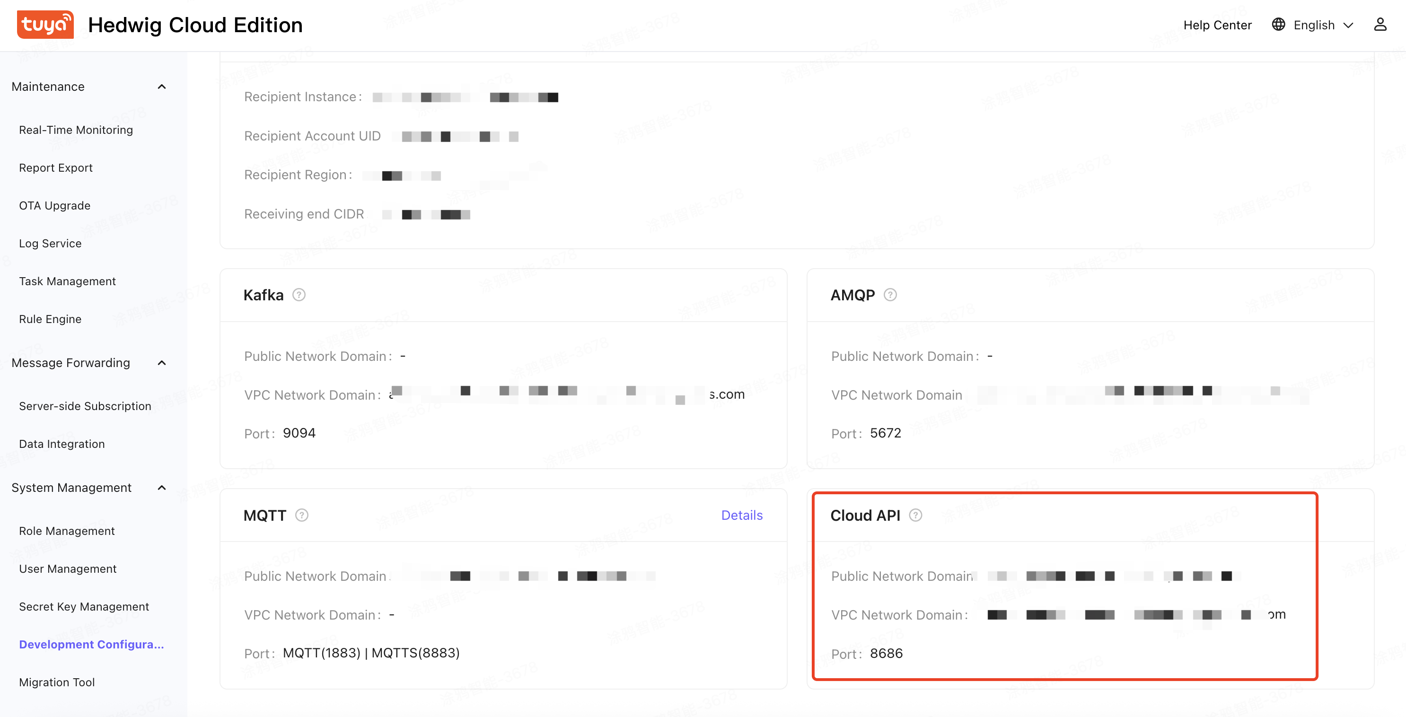Click the Cloud API help question mark icon
This screenshot has width=1406, height=717.
pos(916,515)
